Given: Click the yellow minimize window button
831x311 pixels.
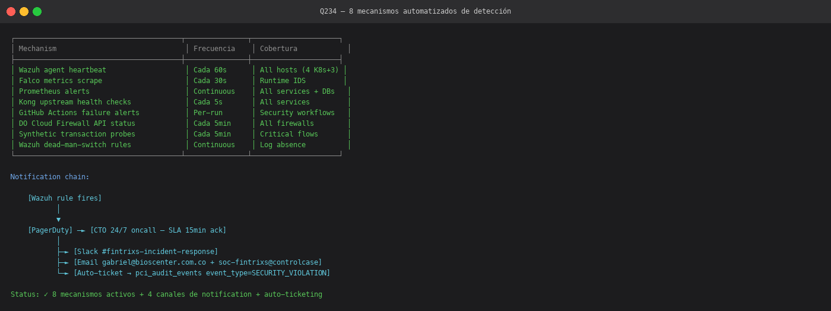Looking at the screenshot, I should click(24, 11).
